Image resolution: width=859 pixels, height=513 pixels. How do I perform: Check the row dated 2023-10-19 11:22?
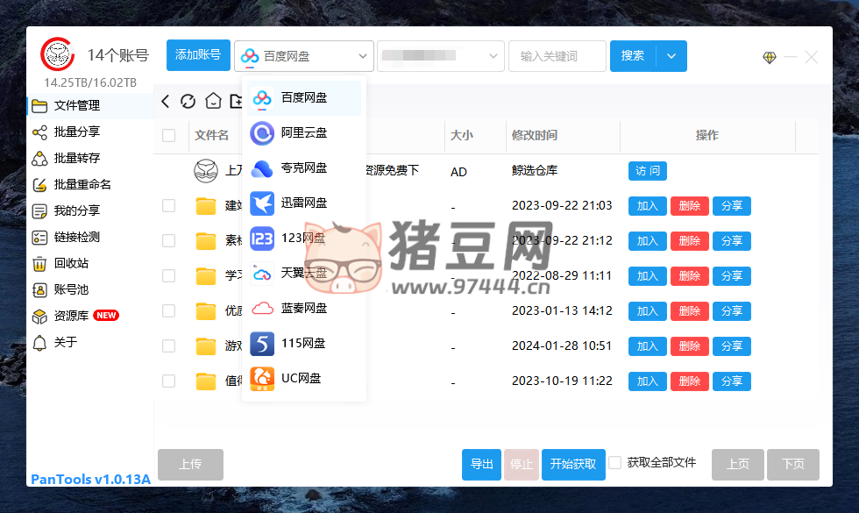pyautogui.click(x=168, y=381)
